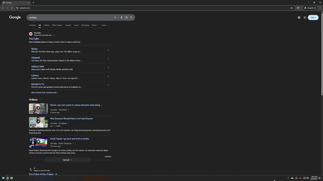
Task: Expand the Music sitelink chevron
Action: coord(108,50)
